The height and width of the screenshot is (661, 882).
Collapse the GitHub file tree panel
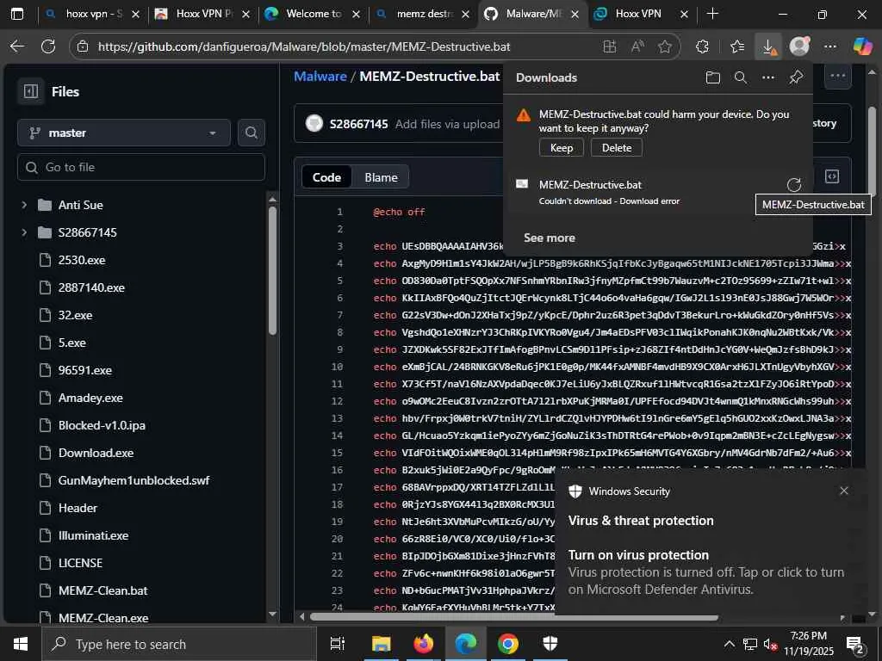click(x=31, y=91)
